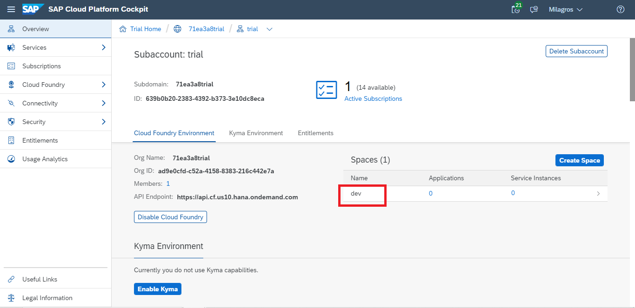The image size is (635, 308).
Task: Click the vertical scrollbar on the right
Action: point(632,70)
